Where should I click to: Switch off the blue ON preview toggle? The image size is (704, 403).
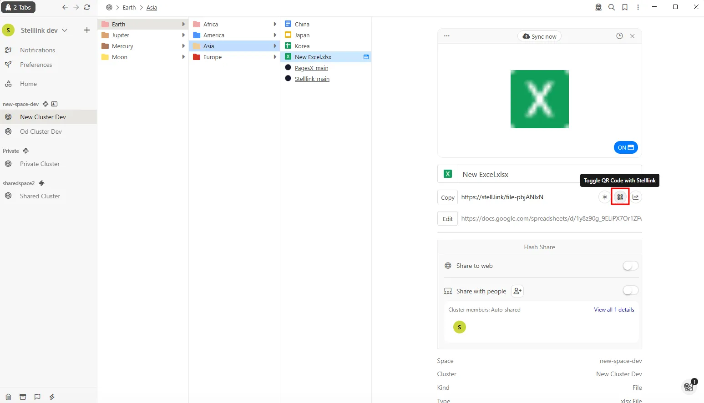(626, 147)
